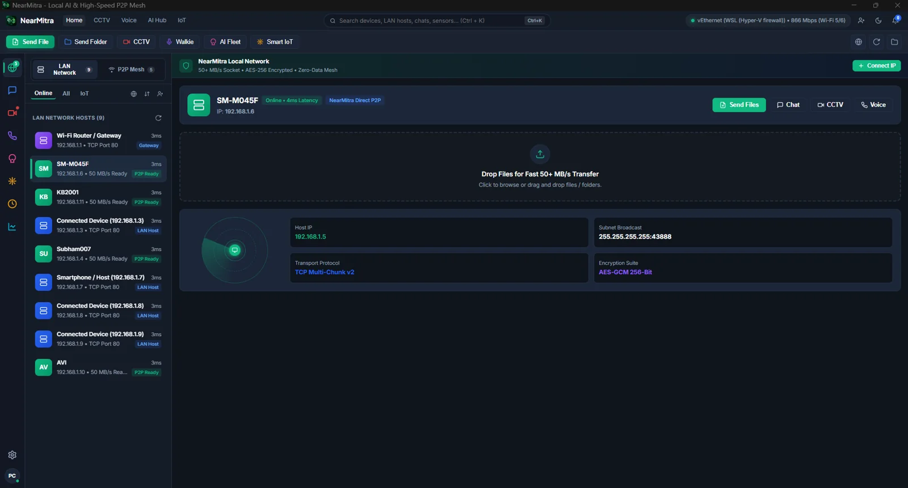Click the sort arrows icon in hosts filter
Screen dimensions: 908x488
(147, 94)
